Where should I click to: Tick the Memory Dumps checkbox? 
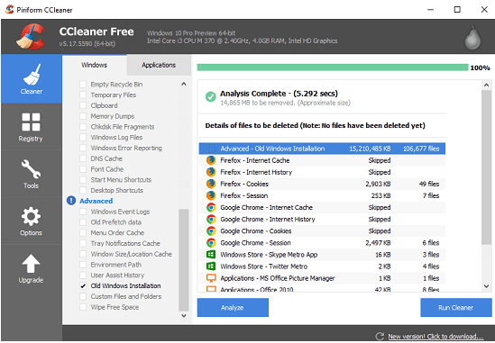83,116
